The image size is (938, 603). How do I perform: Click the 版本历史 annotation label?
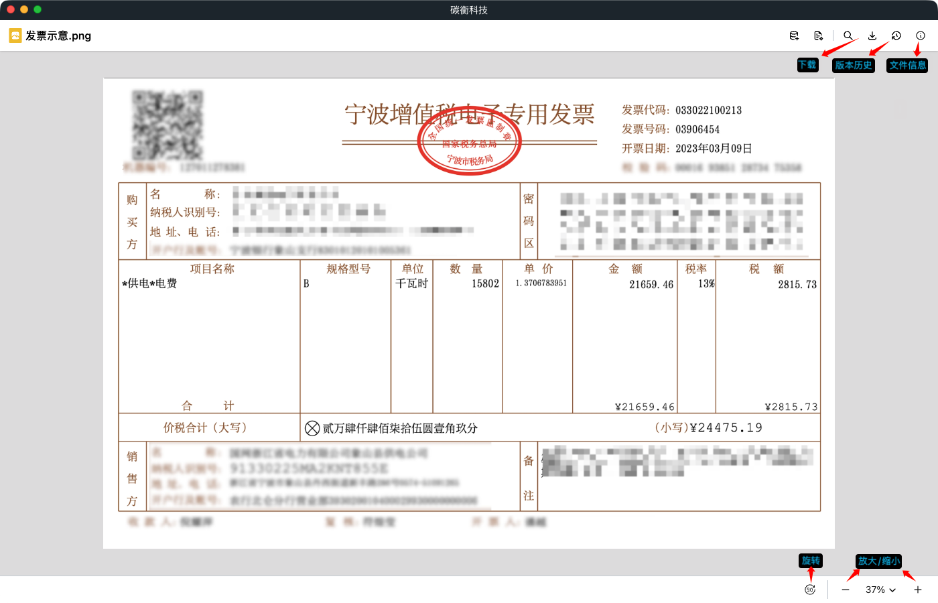click(x=853, y=65)
